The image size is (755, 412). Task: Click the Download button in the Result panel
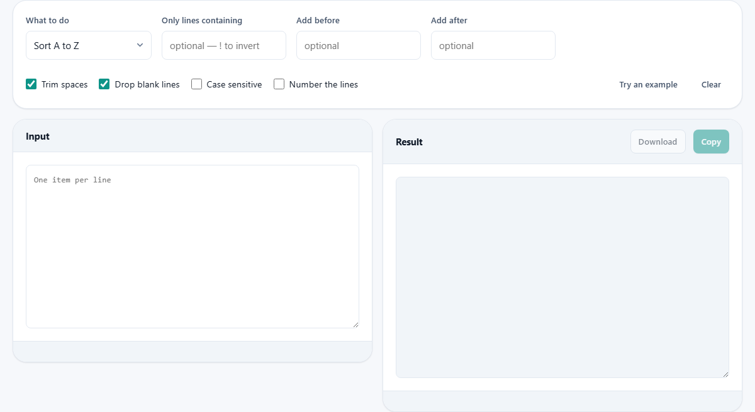point(657,142)
